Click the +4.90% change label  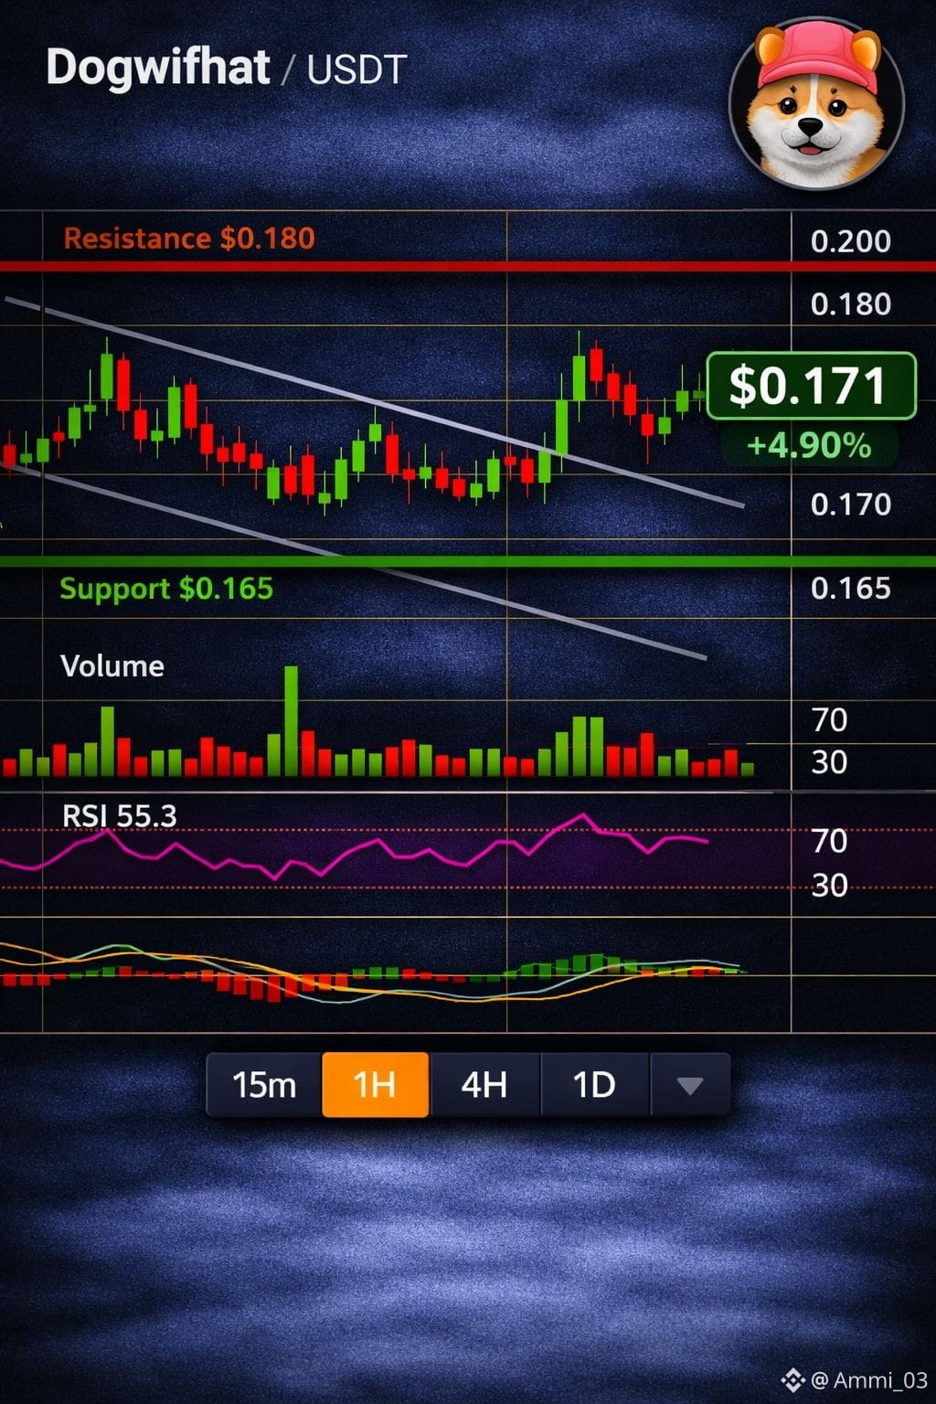(809, 445)
